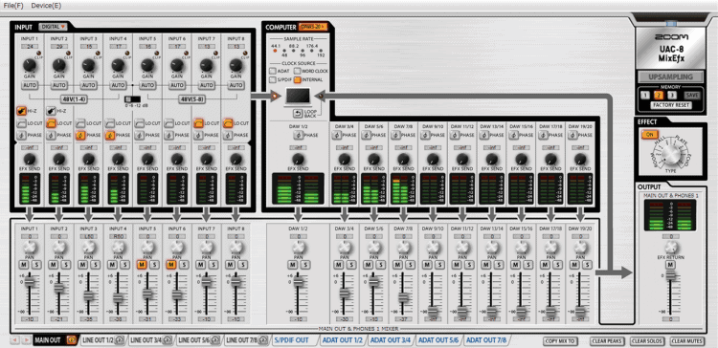Invert phase on Input 1
718x348 pixels.
click(x=21, y=136)
